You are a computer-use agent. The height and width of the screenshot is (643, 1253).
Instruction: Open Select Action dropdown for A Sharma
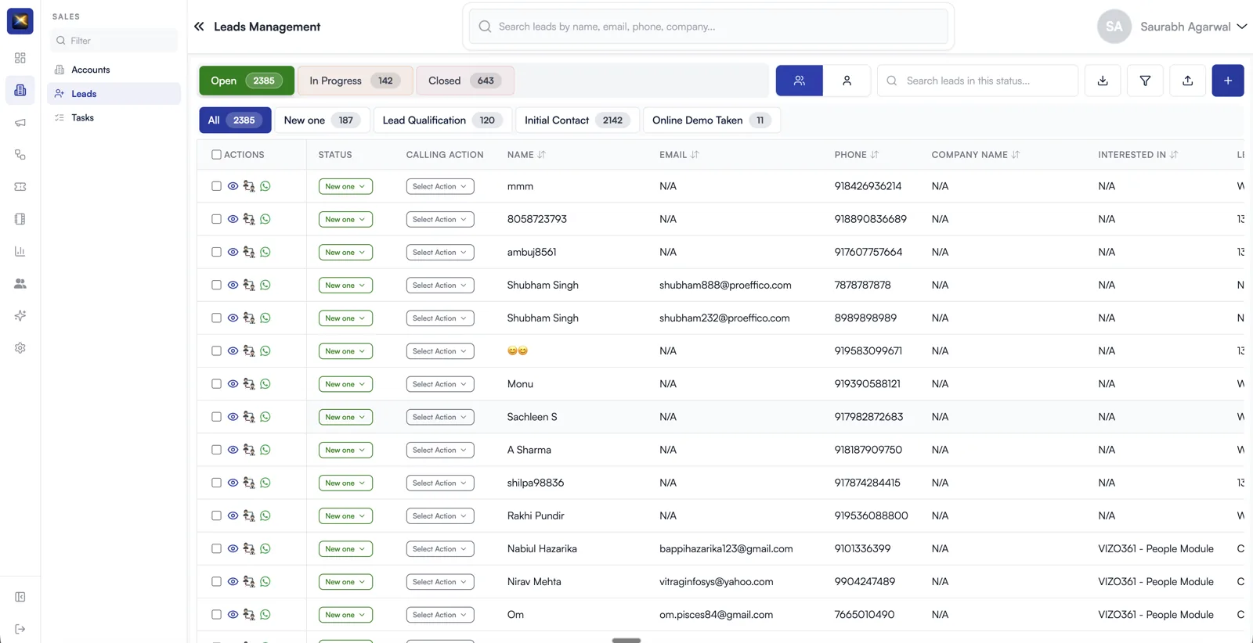[440, 450]
